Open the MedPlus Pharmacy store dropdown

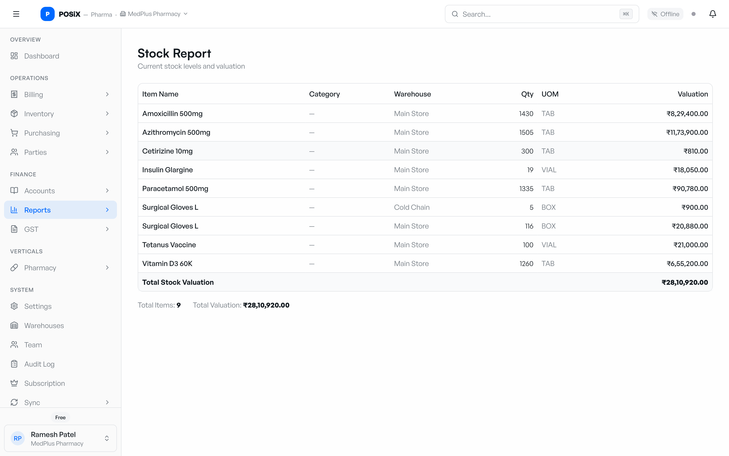click(154, 14)
